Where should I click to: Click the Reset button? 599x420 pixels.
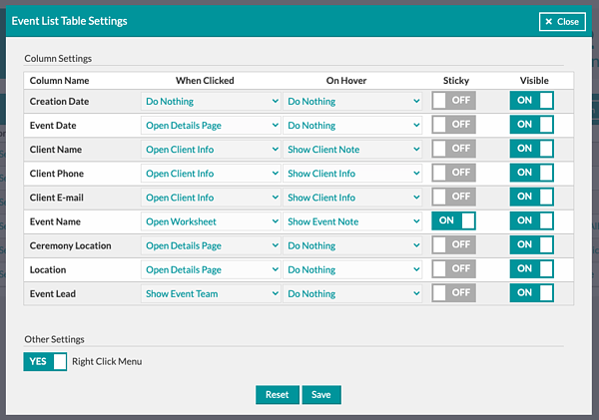point(277,394)
